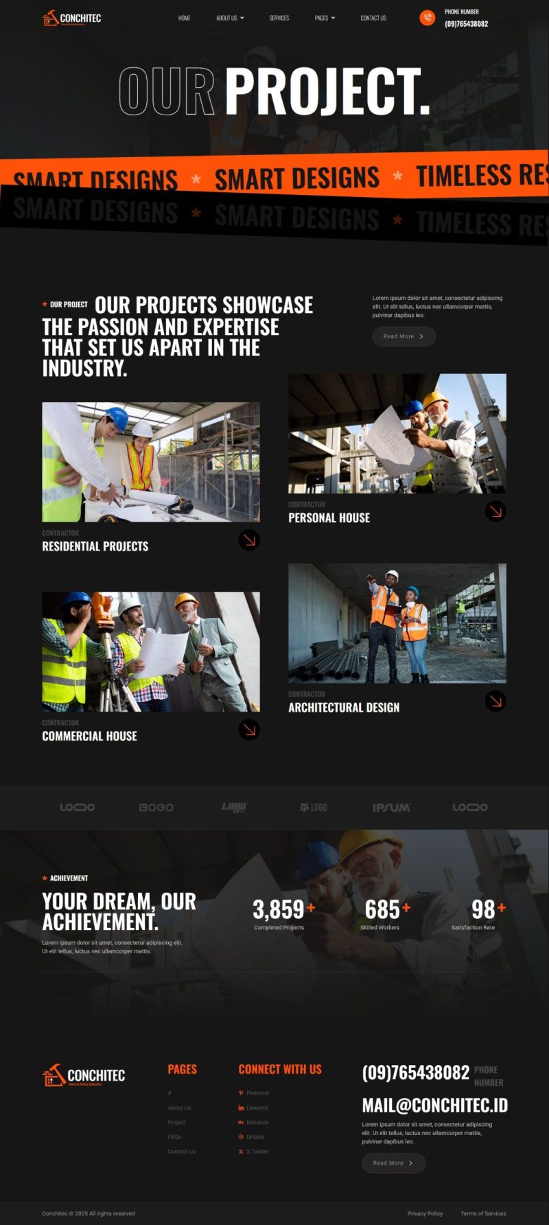Screen dimensions: 549x1225
Task: Click the Linkedin icon in footer
Action: tap(241, 1108)
